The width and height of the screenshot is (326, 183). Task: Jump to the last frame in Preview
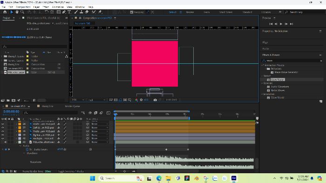292,24
